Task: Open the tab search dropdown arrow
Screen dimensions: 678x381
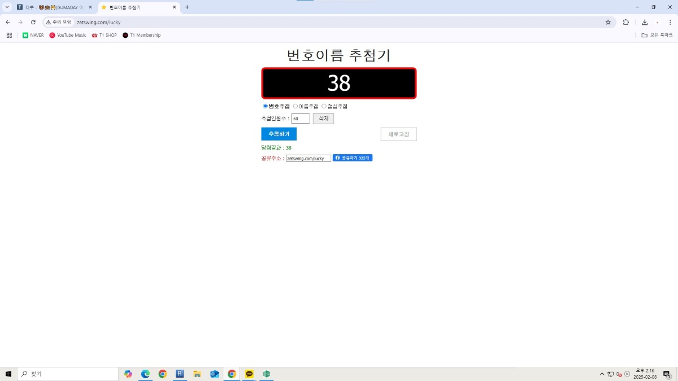Action: [x=7, y=7]
